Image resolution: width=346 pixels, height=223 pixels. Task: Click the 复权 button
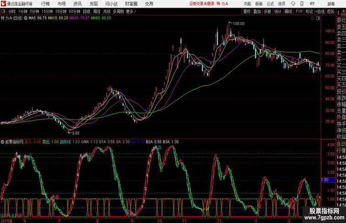[247, 11]
